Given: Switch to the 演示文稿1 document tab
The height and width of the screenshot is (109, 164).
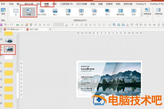Looking at the screenshot, I should pos(34,29).
